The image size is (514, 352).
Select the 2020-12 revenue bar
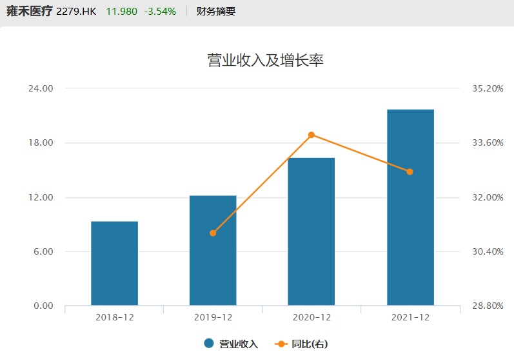[x=311, y=231]
